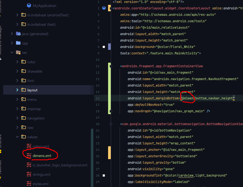Click line number 16 in the gutter
The height and width of the screenshot is (187, 243).
[x=97, y=98]
